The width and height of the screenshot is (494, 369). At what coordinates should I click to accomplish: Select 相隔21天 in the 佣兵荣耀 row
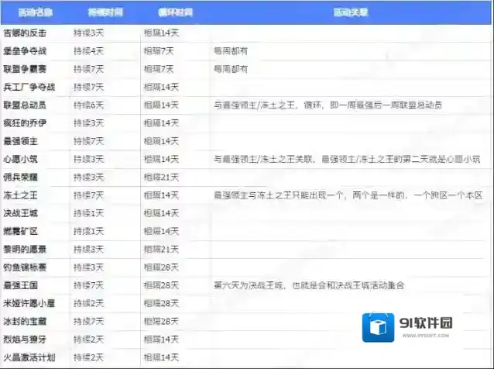click(161, 178)
